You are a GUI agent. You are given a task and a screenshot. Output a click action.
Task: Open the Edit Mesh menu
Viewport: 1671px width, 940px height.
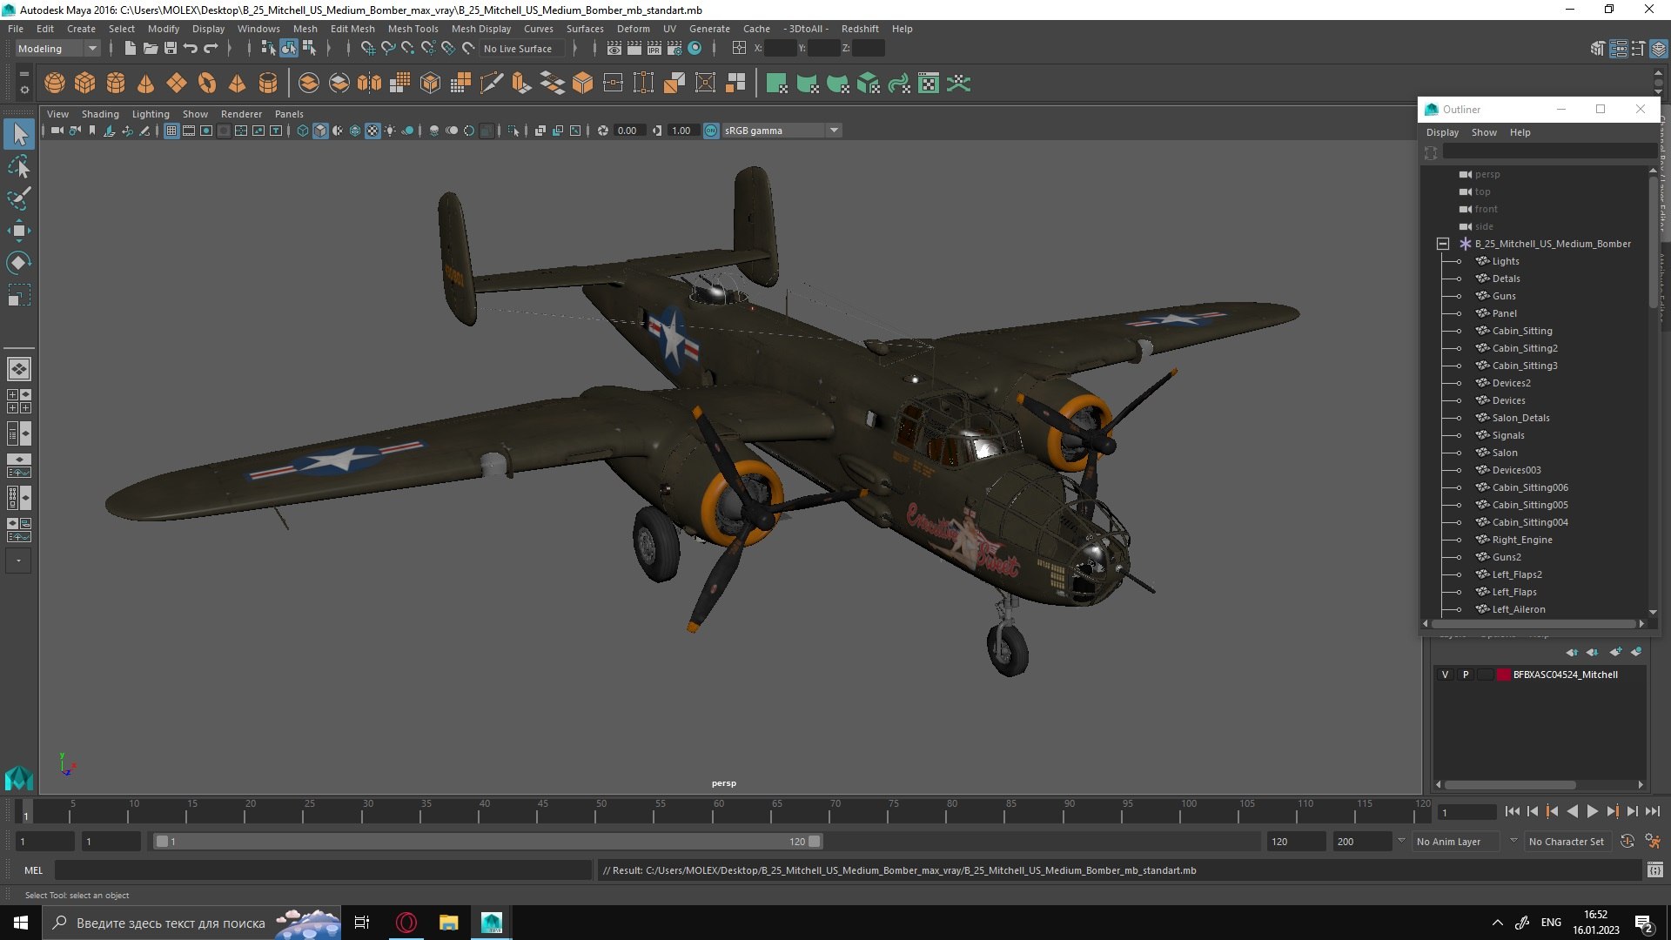[352, 29]
